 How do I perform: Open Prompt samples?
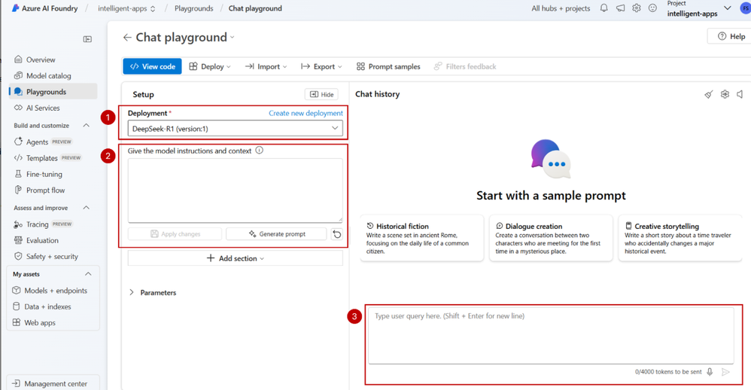[x=388, y=66]
